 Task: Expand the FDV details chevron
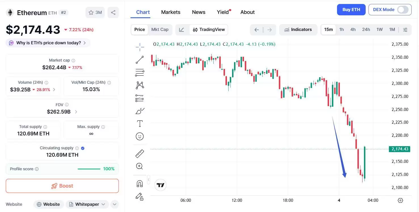[x=76, y=112]
